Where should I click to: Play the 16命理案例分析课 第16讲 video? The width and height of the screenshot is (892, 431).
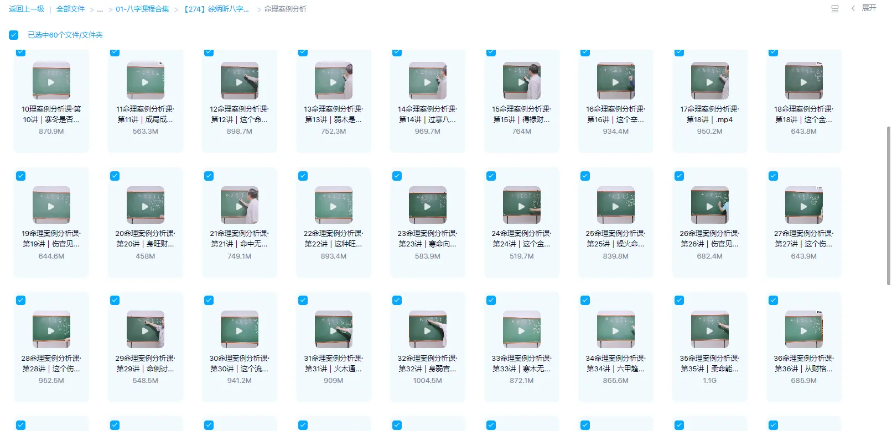click(x=615, y=82)
